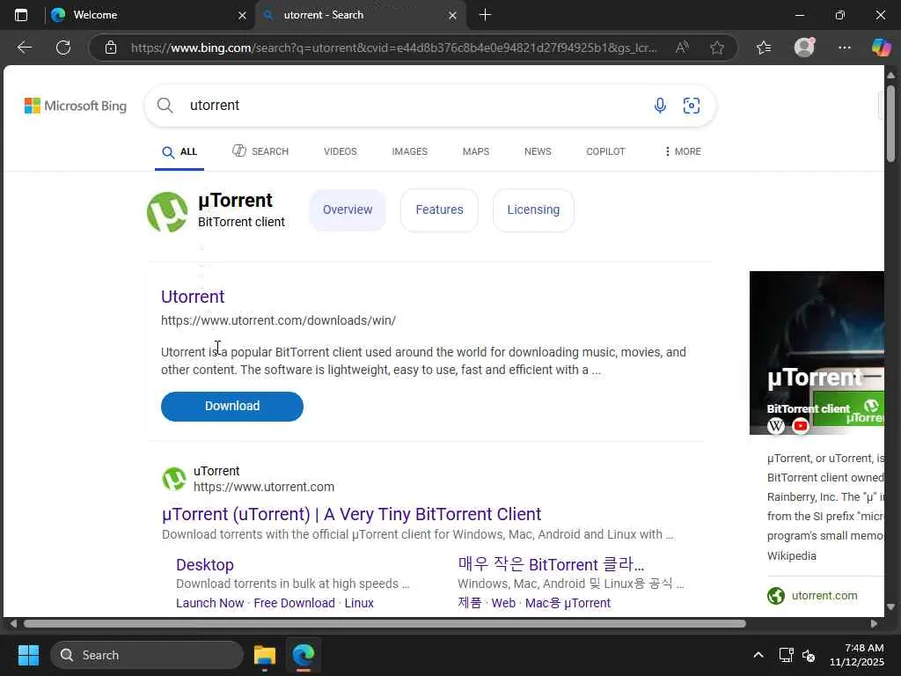This screenshot has width=901, height=676.
Task: Open a new tab with plus button
Action: (x=485, y=15)
